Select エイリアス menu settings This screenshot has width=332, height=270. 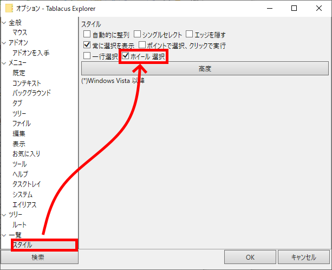pyautogui.click(x=24, y=205)
